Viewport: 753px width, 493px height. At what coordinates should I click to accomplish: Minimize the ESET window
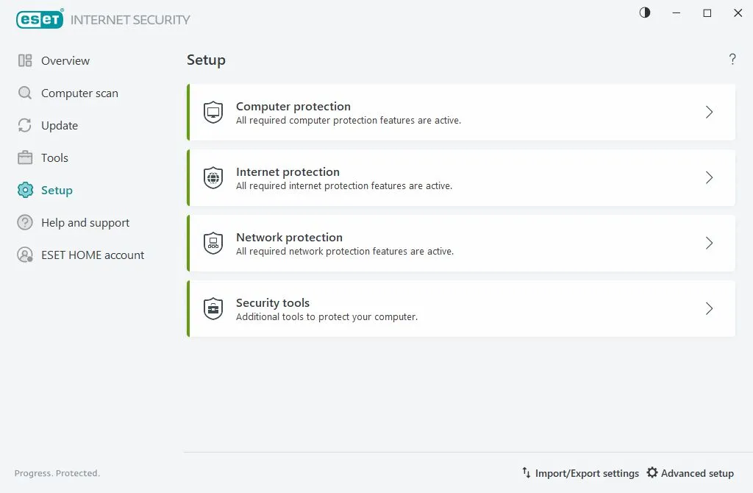click(x=677, y=13)
